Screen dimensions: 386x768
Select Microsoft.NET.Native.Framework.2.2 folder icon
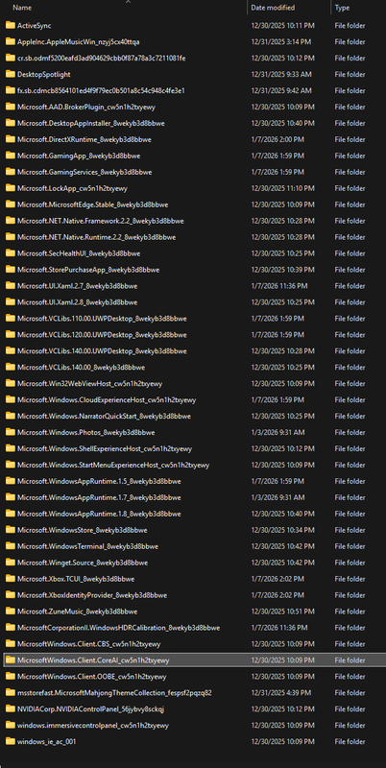(11, 221)
